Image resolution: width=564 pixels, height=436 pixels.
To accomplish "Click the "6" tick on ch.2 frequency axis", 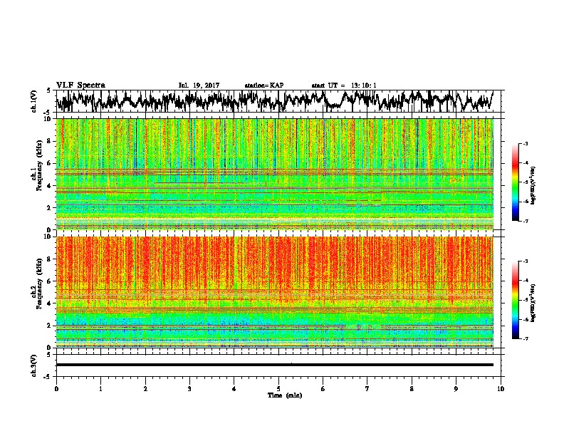I will (50, 281).
